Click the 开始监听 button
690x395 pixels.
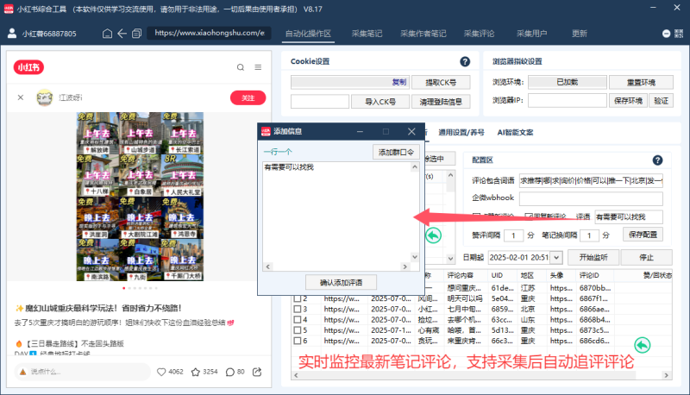593,257
